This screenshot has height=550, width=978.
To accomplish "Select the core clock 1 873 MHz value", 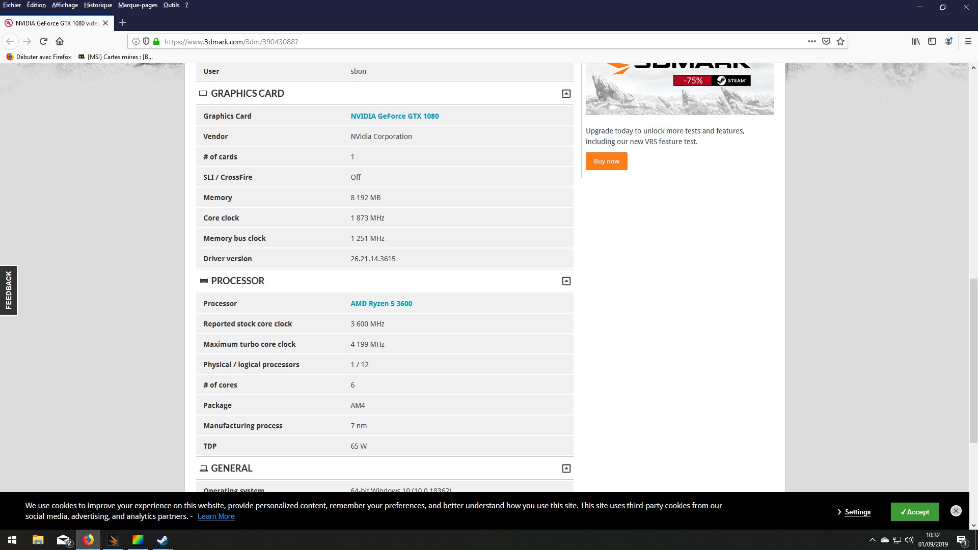I will click(367, 218).
